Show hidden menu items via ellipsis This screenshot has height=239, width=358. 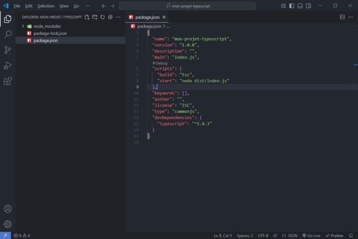88,6
